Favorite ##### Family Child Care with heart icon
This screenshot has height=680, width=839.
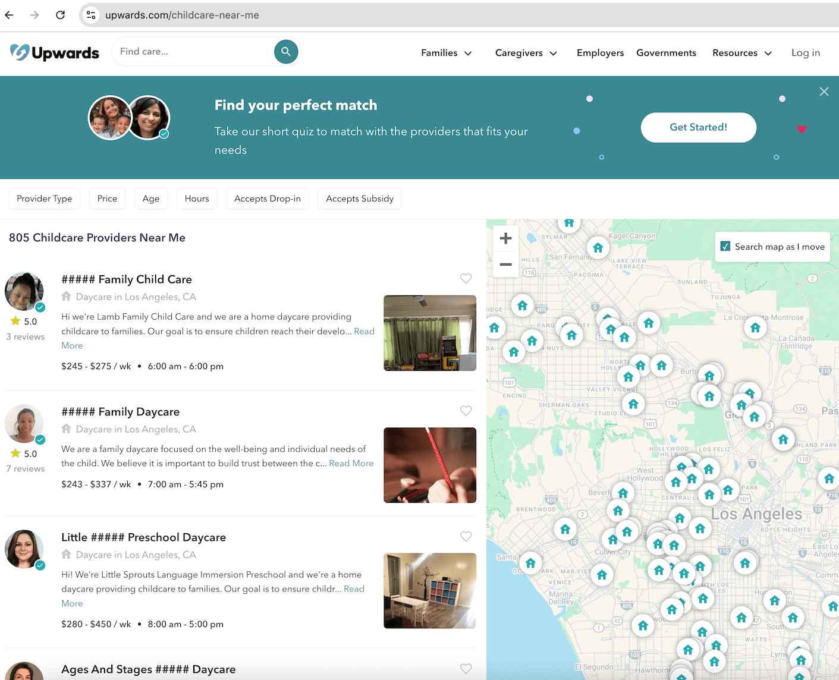(x=466, y=278)
